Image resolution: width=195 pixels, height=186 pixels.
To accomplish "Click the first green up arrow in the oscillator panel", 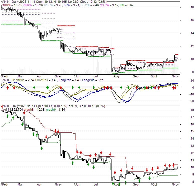I will [34, 88].
